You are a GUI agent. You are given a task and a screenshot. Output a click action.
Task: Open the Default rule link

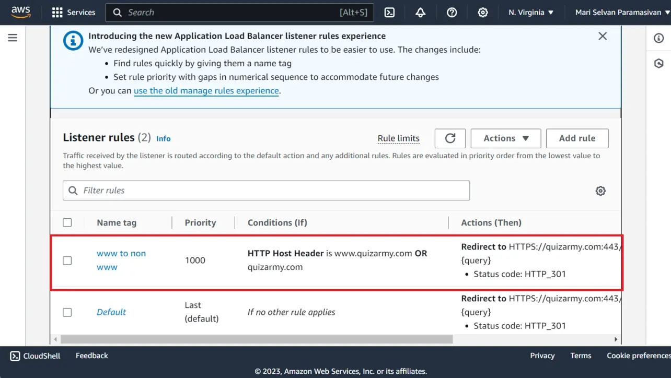pos(111,312)
